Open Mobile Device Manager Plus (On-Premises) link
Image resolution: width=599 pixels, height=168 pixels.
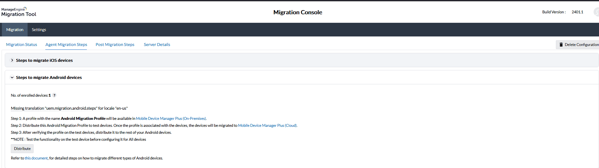point(171,119)
